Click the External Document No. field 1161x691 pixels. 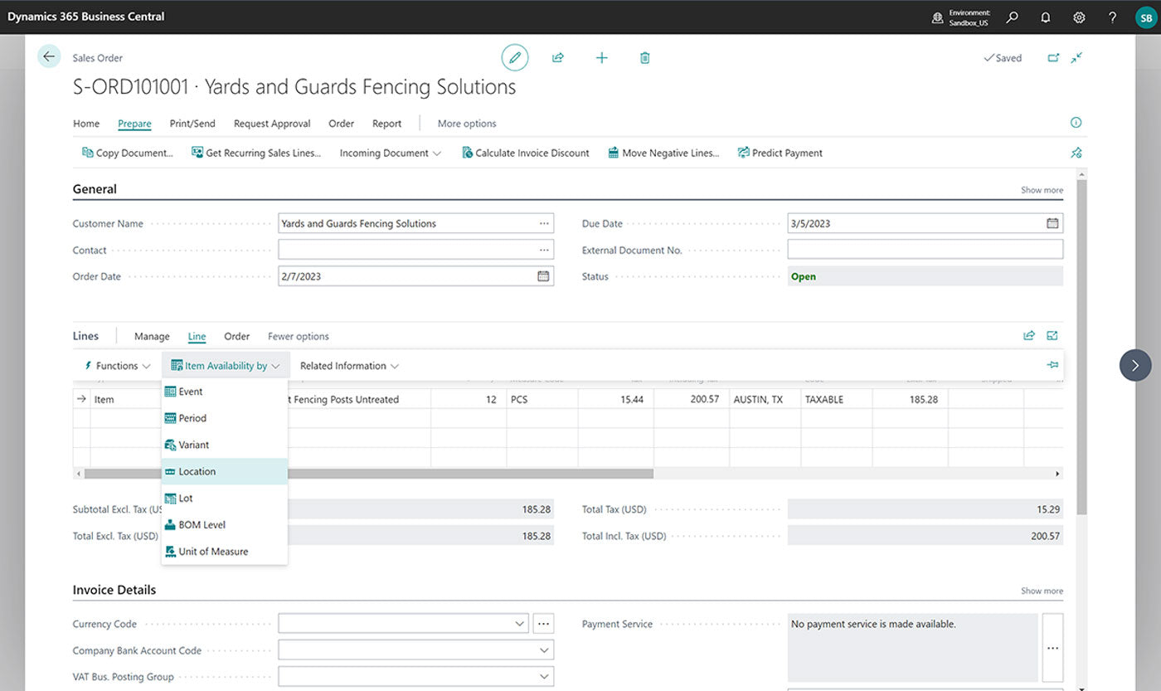[925, 250]
